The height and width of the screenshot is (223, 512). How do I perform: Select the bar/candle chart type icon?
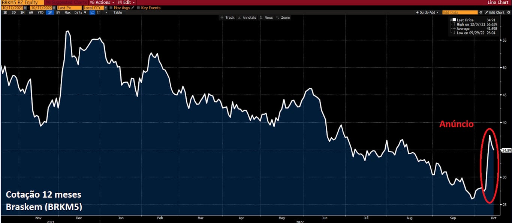click(x=99, y=12)
